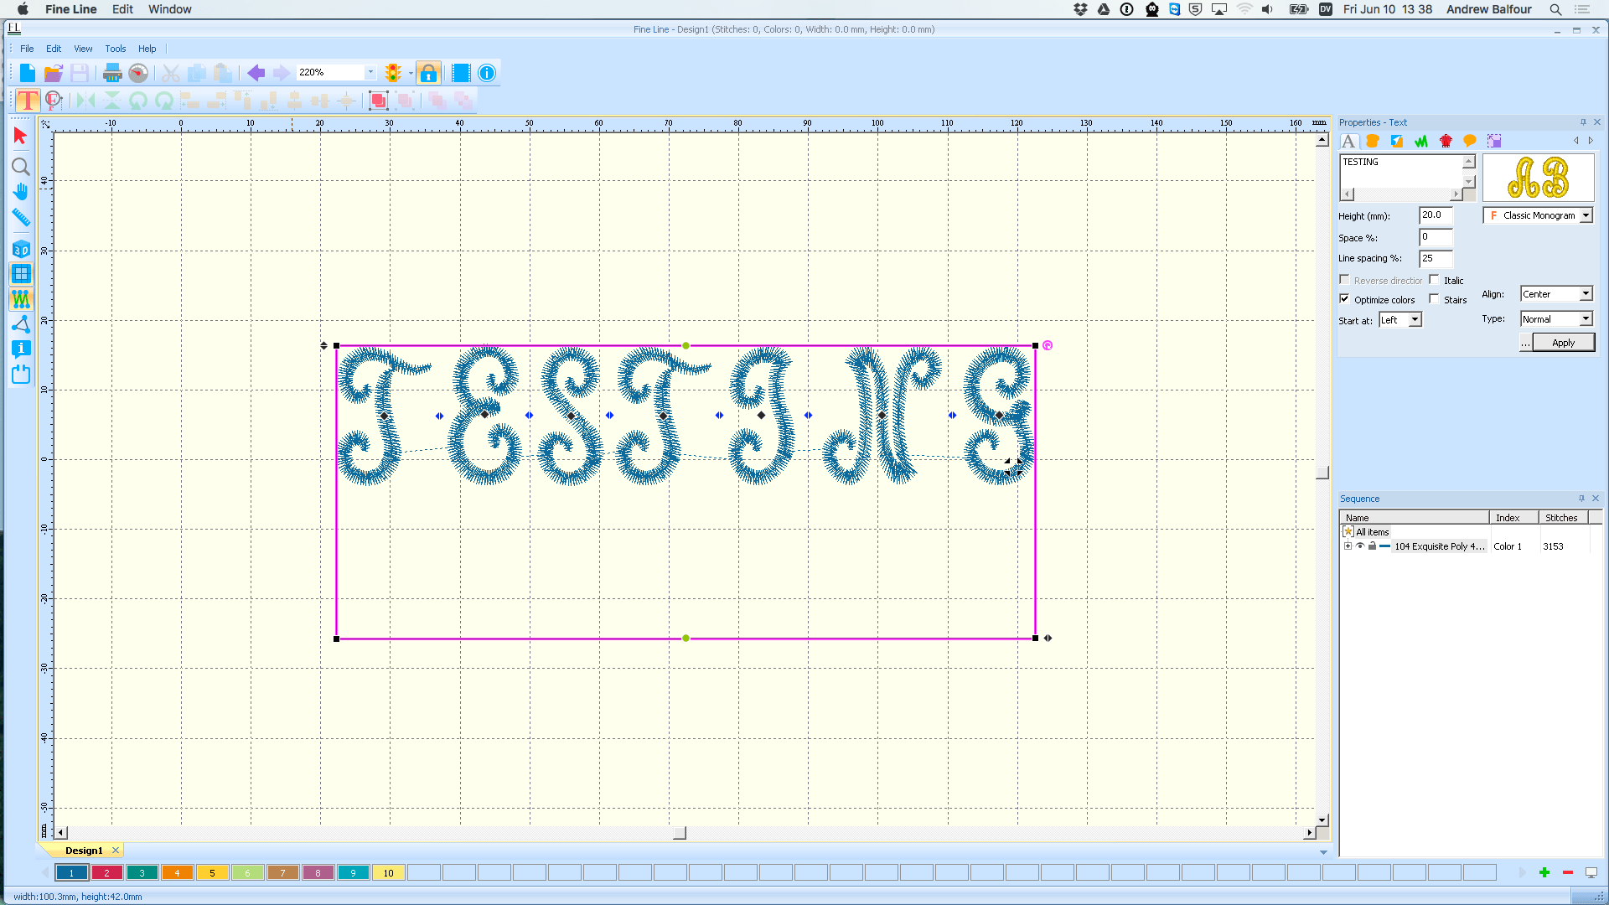Select the Design1 document tab
Viewport: 1609px width, 905px height.
(84, 850)
